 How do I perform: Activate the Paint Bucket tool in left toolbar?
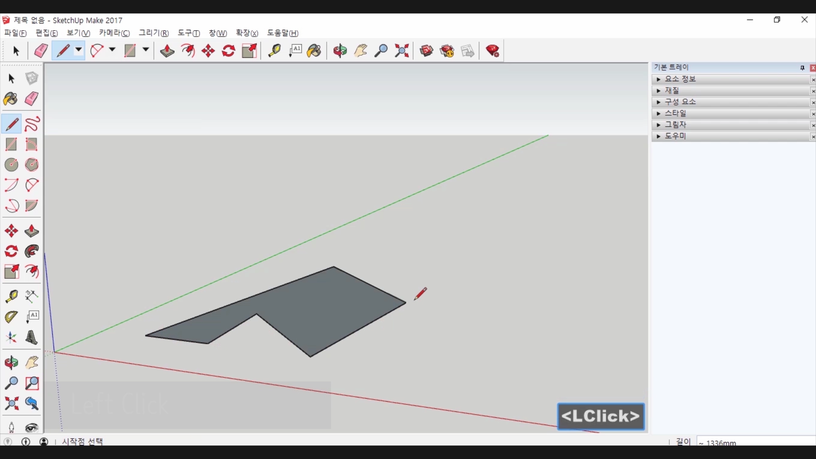pos(11,99)
